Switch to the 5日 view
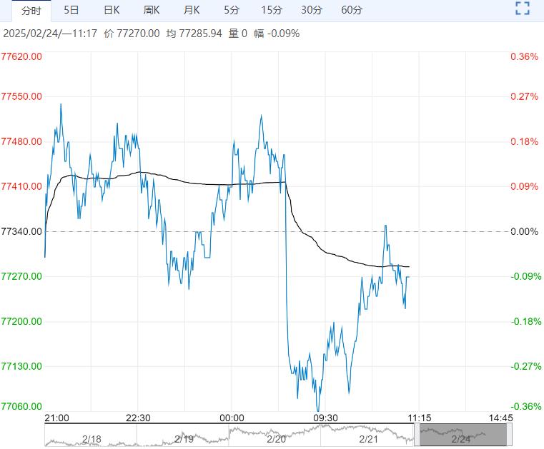Image resolution: width=544 pixels, height=449 pixels. [x=71, y=10]
